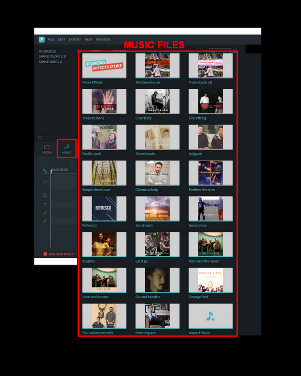Click ADD NEW TRACK button
Image resolution: width=301 pixels, height=376 pixels.
click(58, 254)
